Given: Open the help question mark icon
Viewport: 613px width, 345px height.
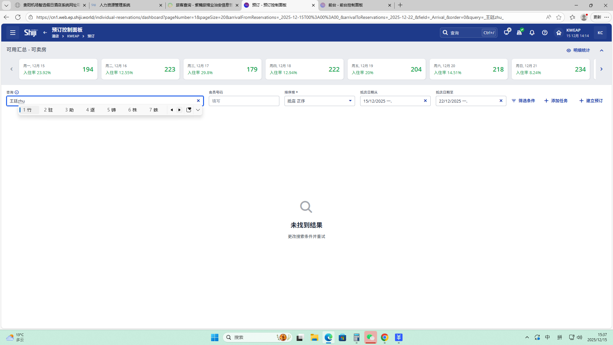Looking at the screenshot, I should (545, 33).
